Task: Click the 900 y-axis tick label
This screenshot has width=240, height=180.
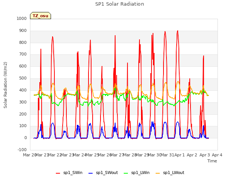Action: pyautogui.click(x=23, y=31)
